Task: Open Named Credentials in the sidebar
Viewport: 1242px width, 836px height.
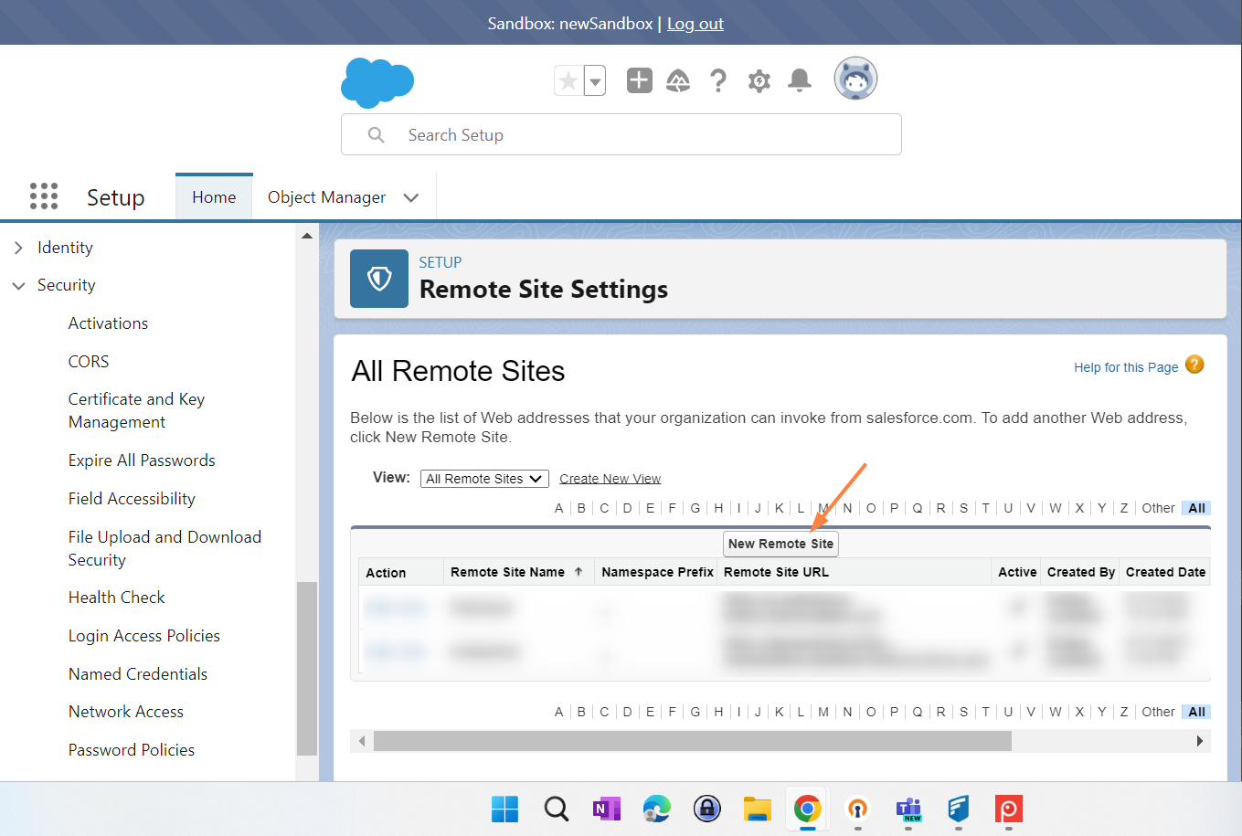Action: 138,674
